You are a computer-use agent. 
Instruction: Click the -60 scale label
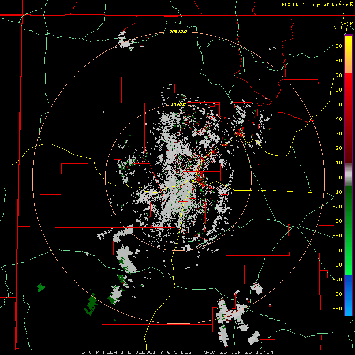[x=337, y=265]
